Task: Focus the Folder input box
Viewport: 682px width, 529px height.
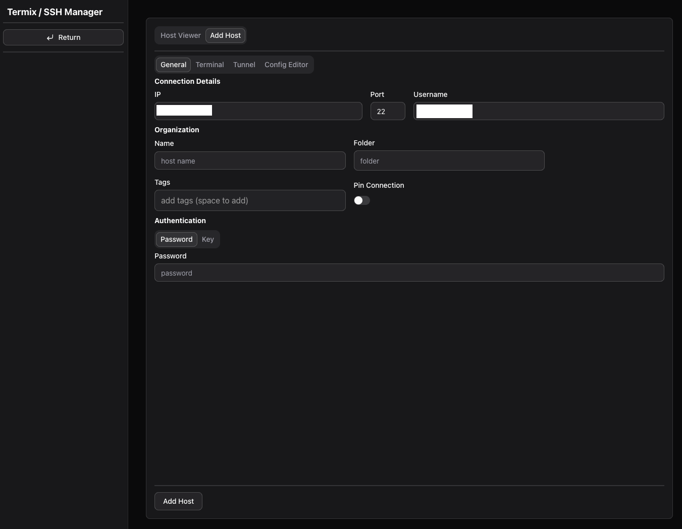Action: click(449, 161)
